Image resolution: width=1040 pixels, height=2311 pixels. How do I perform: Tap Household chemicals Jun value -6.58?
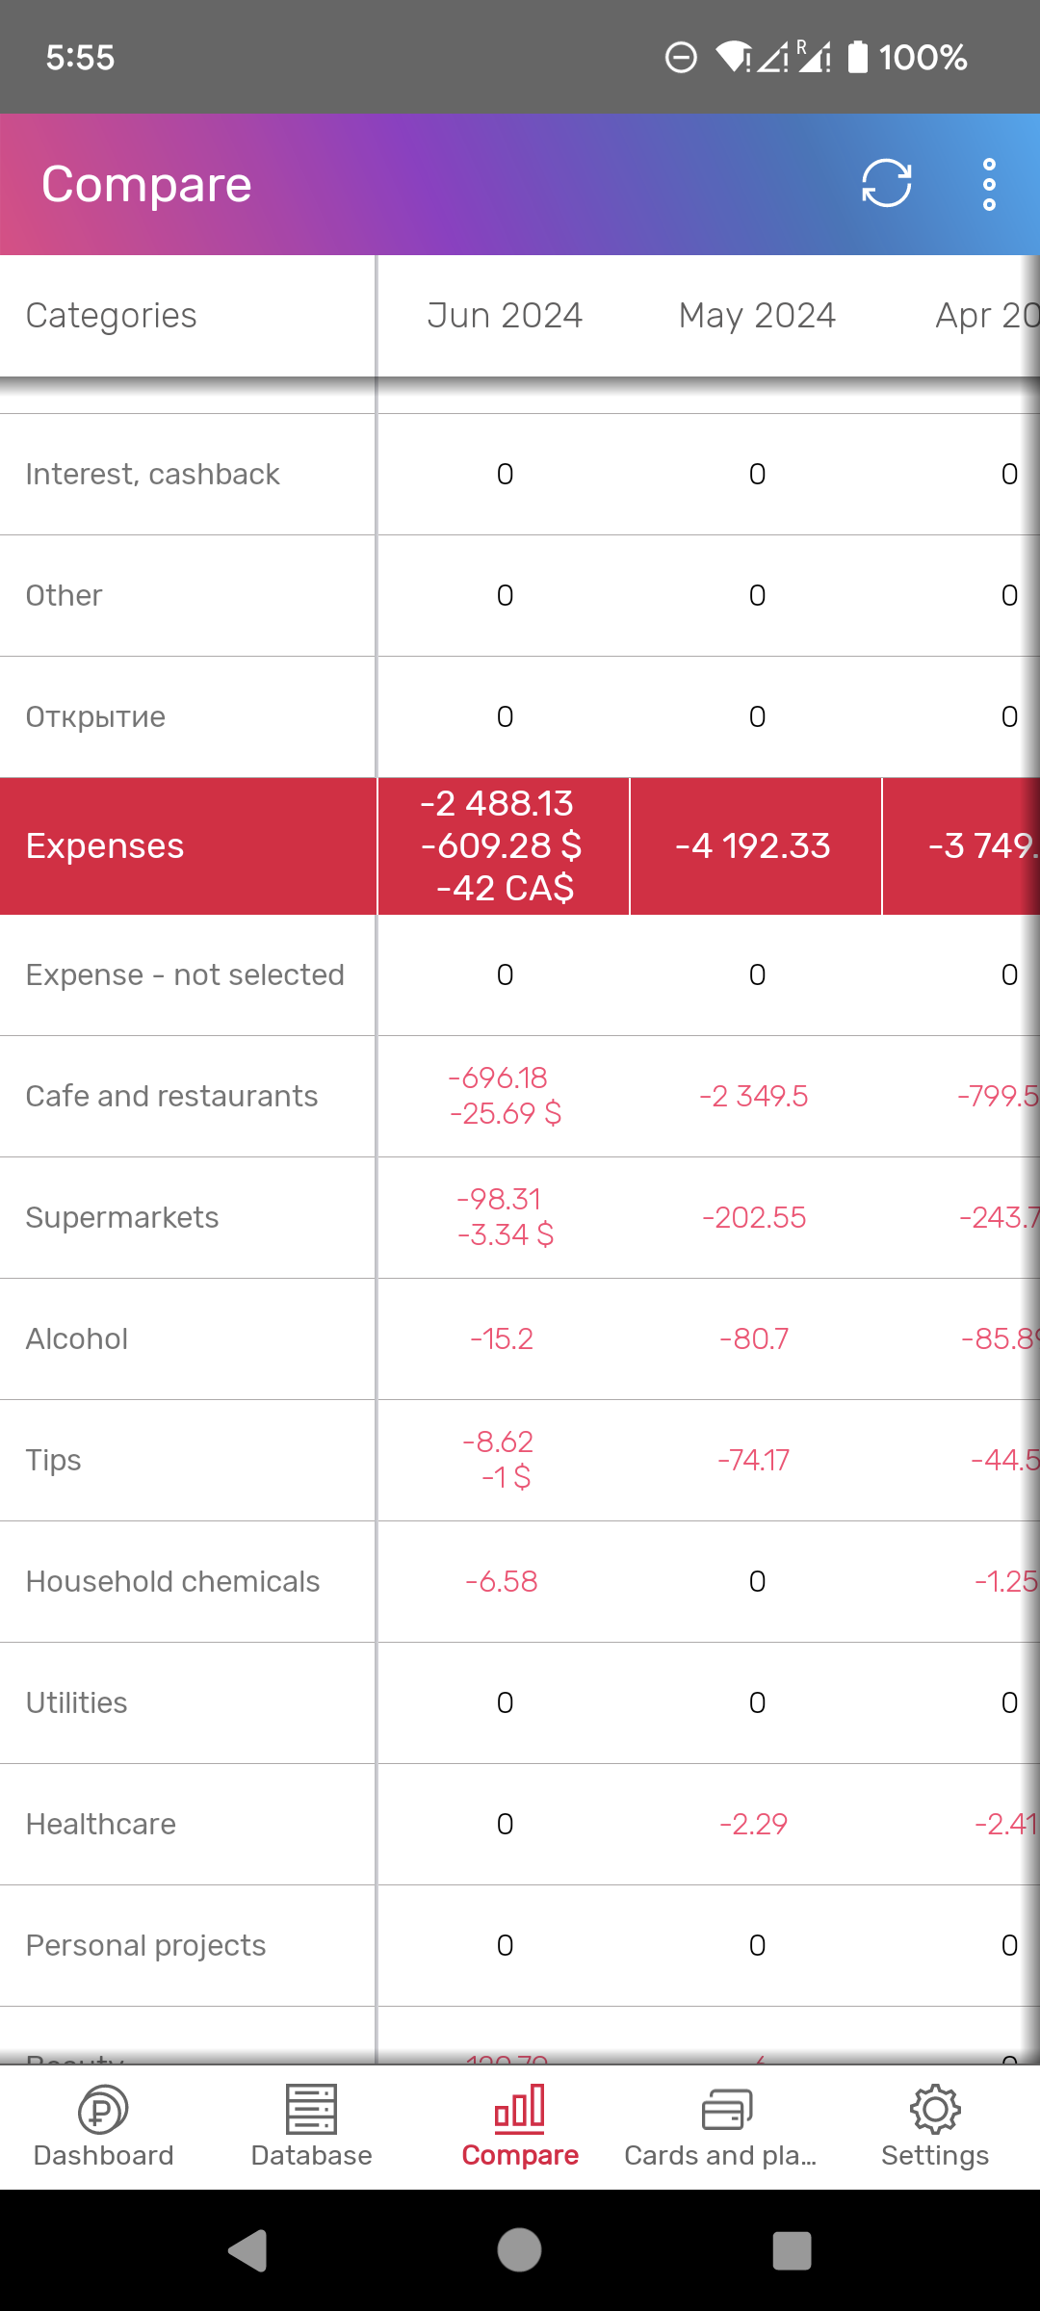pyautogui.click(x=502, y=1582)
